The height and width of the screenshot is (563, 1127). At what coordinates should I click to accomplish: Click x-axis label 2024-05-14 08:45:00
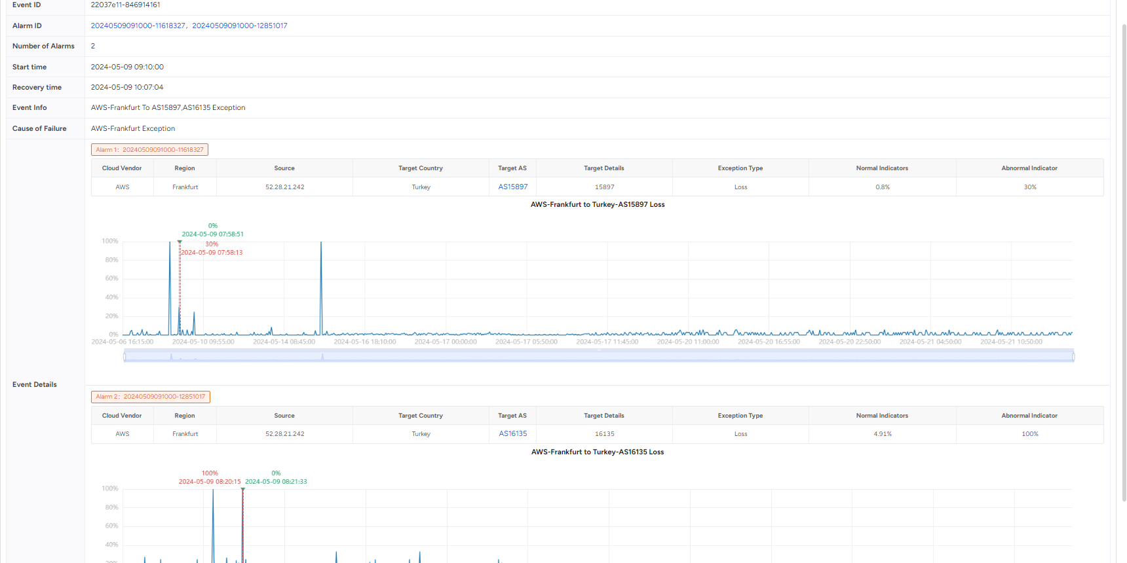point(284,342)
